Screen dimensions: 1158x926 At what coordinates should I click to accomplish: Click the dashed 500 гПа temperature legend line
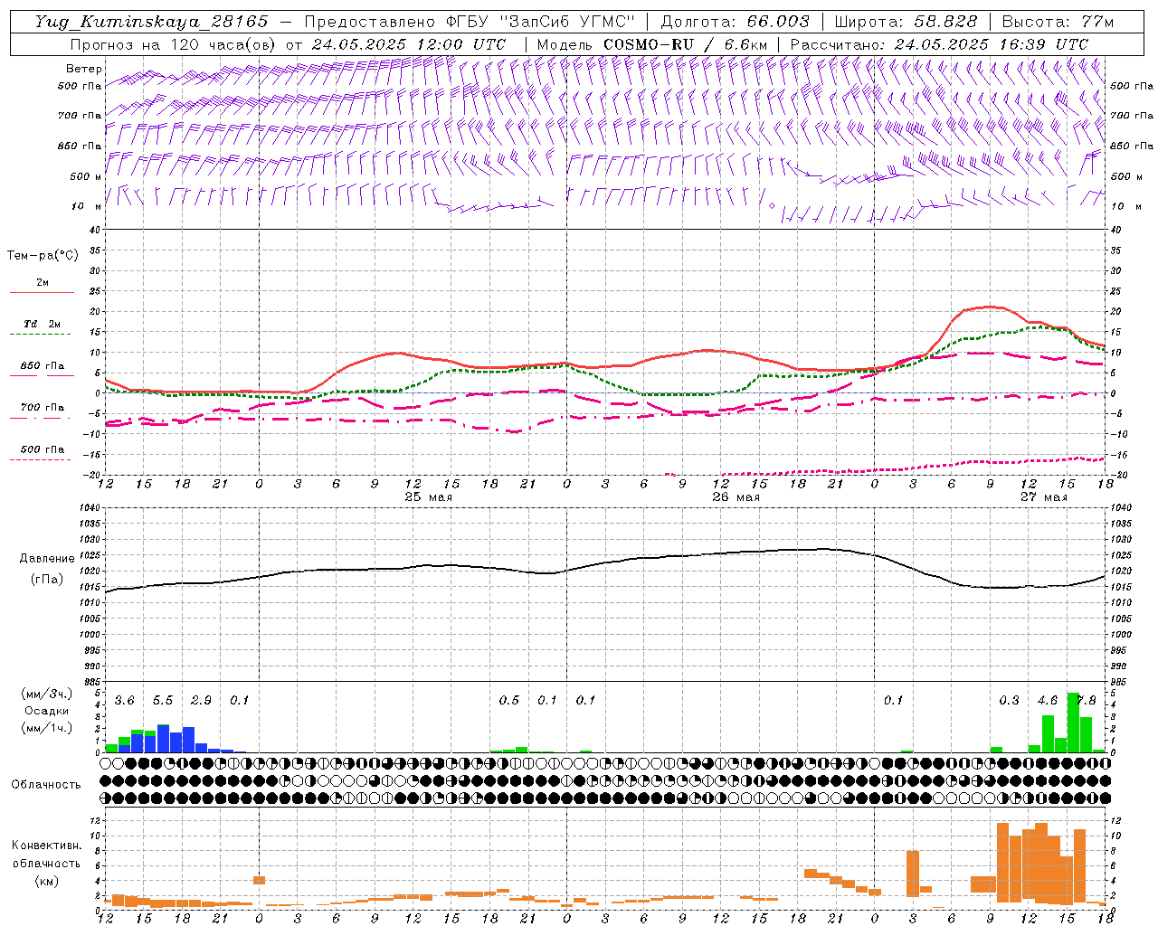[x=40, y=459]
